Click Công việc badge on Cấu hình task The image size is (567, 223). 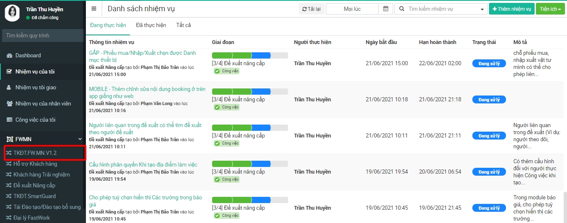coord(227,179)
